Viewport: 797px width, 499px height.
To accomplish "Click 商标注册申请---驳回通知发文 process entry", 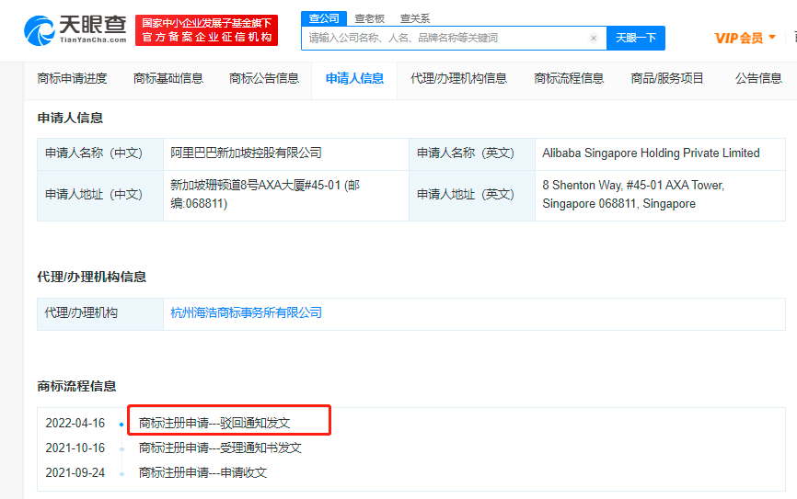I will pos(214,423).
